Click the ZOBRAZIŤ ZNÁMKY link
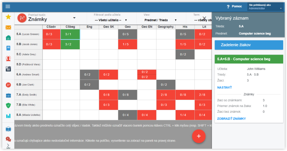This screenshot has height=151, width=287. click(232, 119)
